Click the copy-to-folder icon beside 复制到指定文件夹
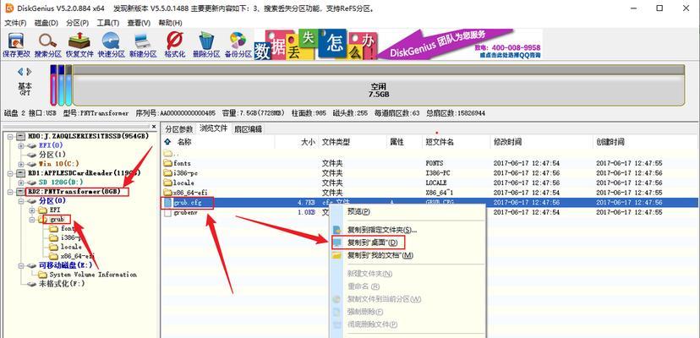700x338 pixels. (x=337, y=231)
